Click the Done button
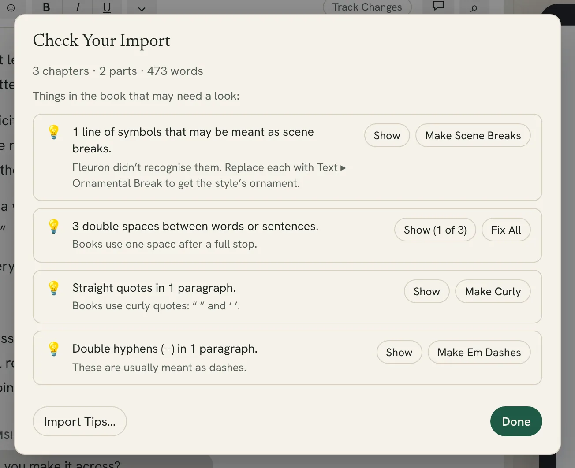 516,422
